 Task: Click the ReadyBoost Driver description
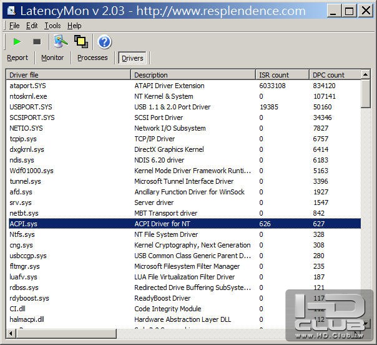pos(162,298)
